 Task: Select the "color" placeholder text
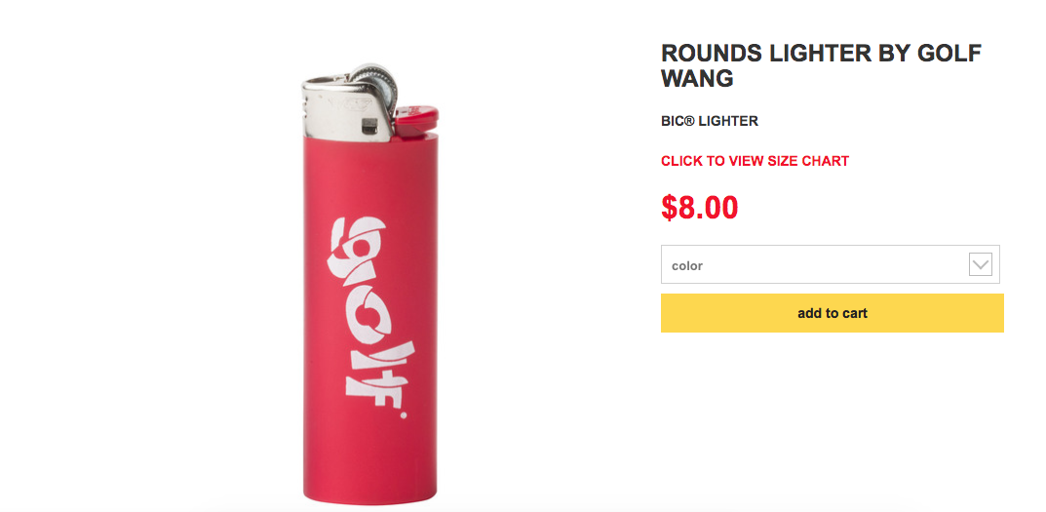click(x=687, y=265)
